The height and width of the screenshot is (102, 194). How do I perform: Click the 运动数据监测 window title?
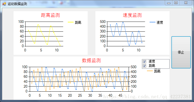point(17,4)
